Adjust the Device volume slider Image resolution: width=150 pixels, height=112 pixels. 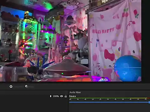click(x=110, y=102)
